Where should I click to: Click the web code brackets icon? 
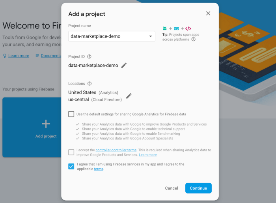[x=188, y=28]
